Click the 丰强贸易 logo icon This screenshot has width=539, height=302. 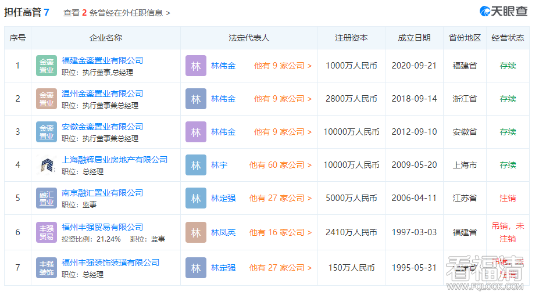[47, 232]
